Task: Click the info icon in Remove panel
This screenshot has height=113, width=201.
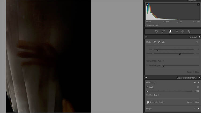Action: [198, 42]
